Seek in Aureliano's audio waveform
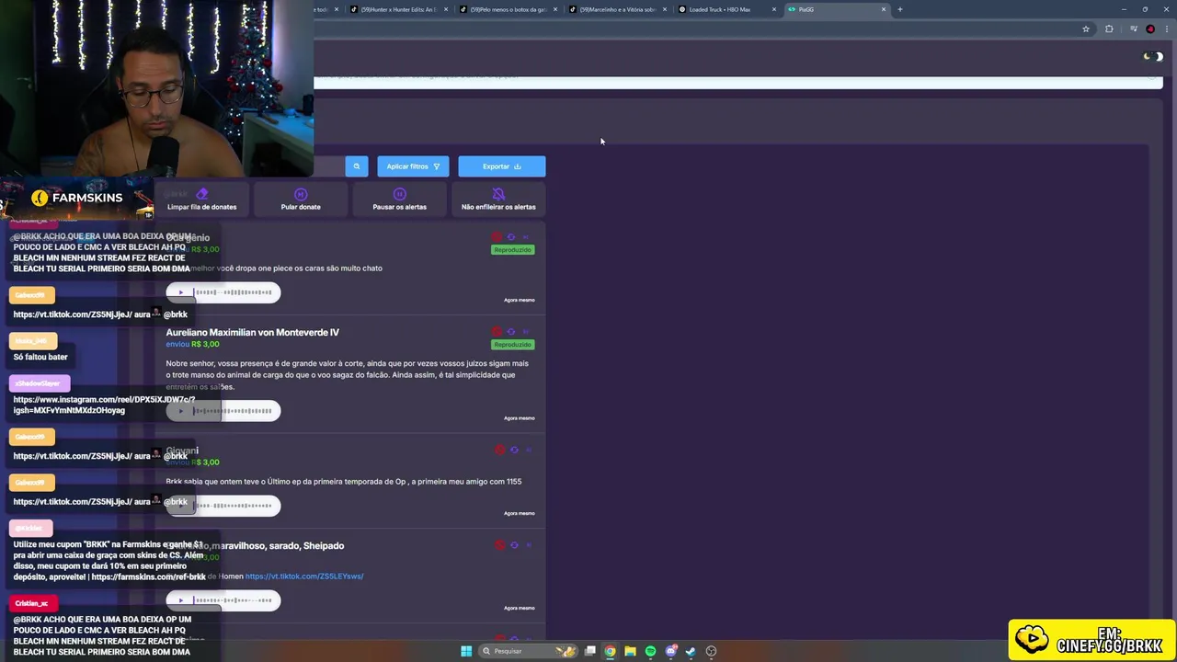This screenshot has height=662, width=1177. [233, 411]
